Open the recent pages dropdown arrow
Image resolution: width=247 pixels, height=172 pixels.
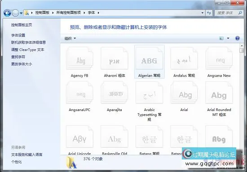tap(21, 13)
